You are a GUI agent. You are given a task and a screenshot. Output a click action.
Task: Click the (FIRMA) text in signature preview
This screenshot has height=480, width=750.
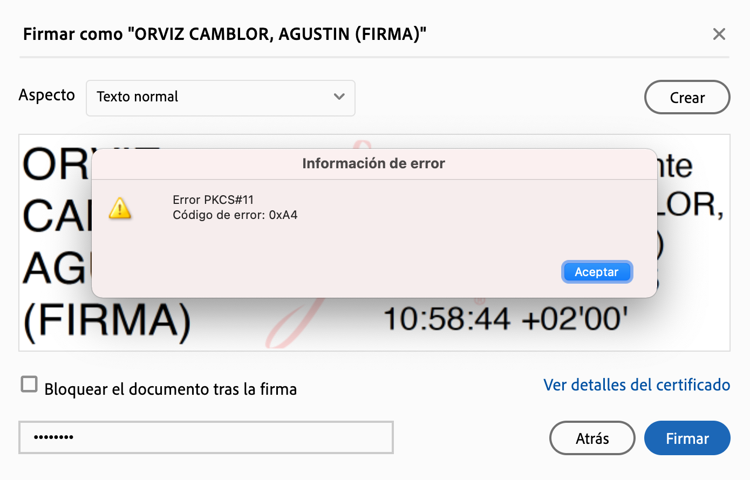[107, 321]
